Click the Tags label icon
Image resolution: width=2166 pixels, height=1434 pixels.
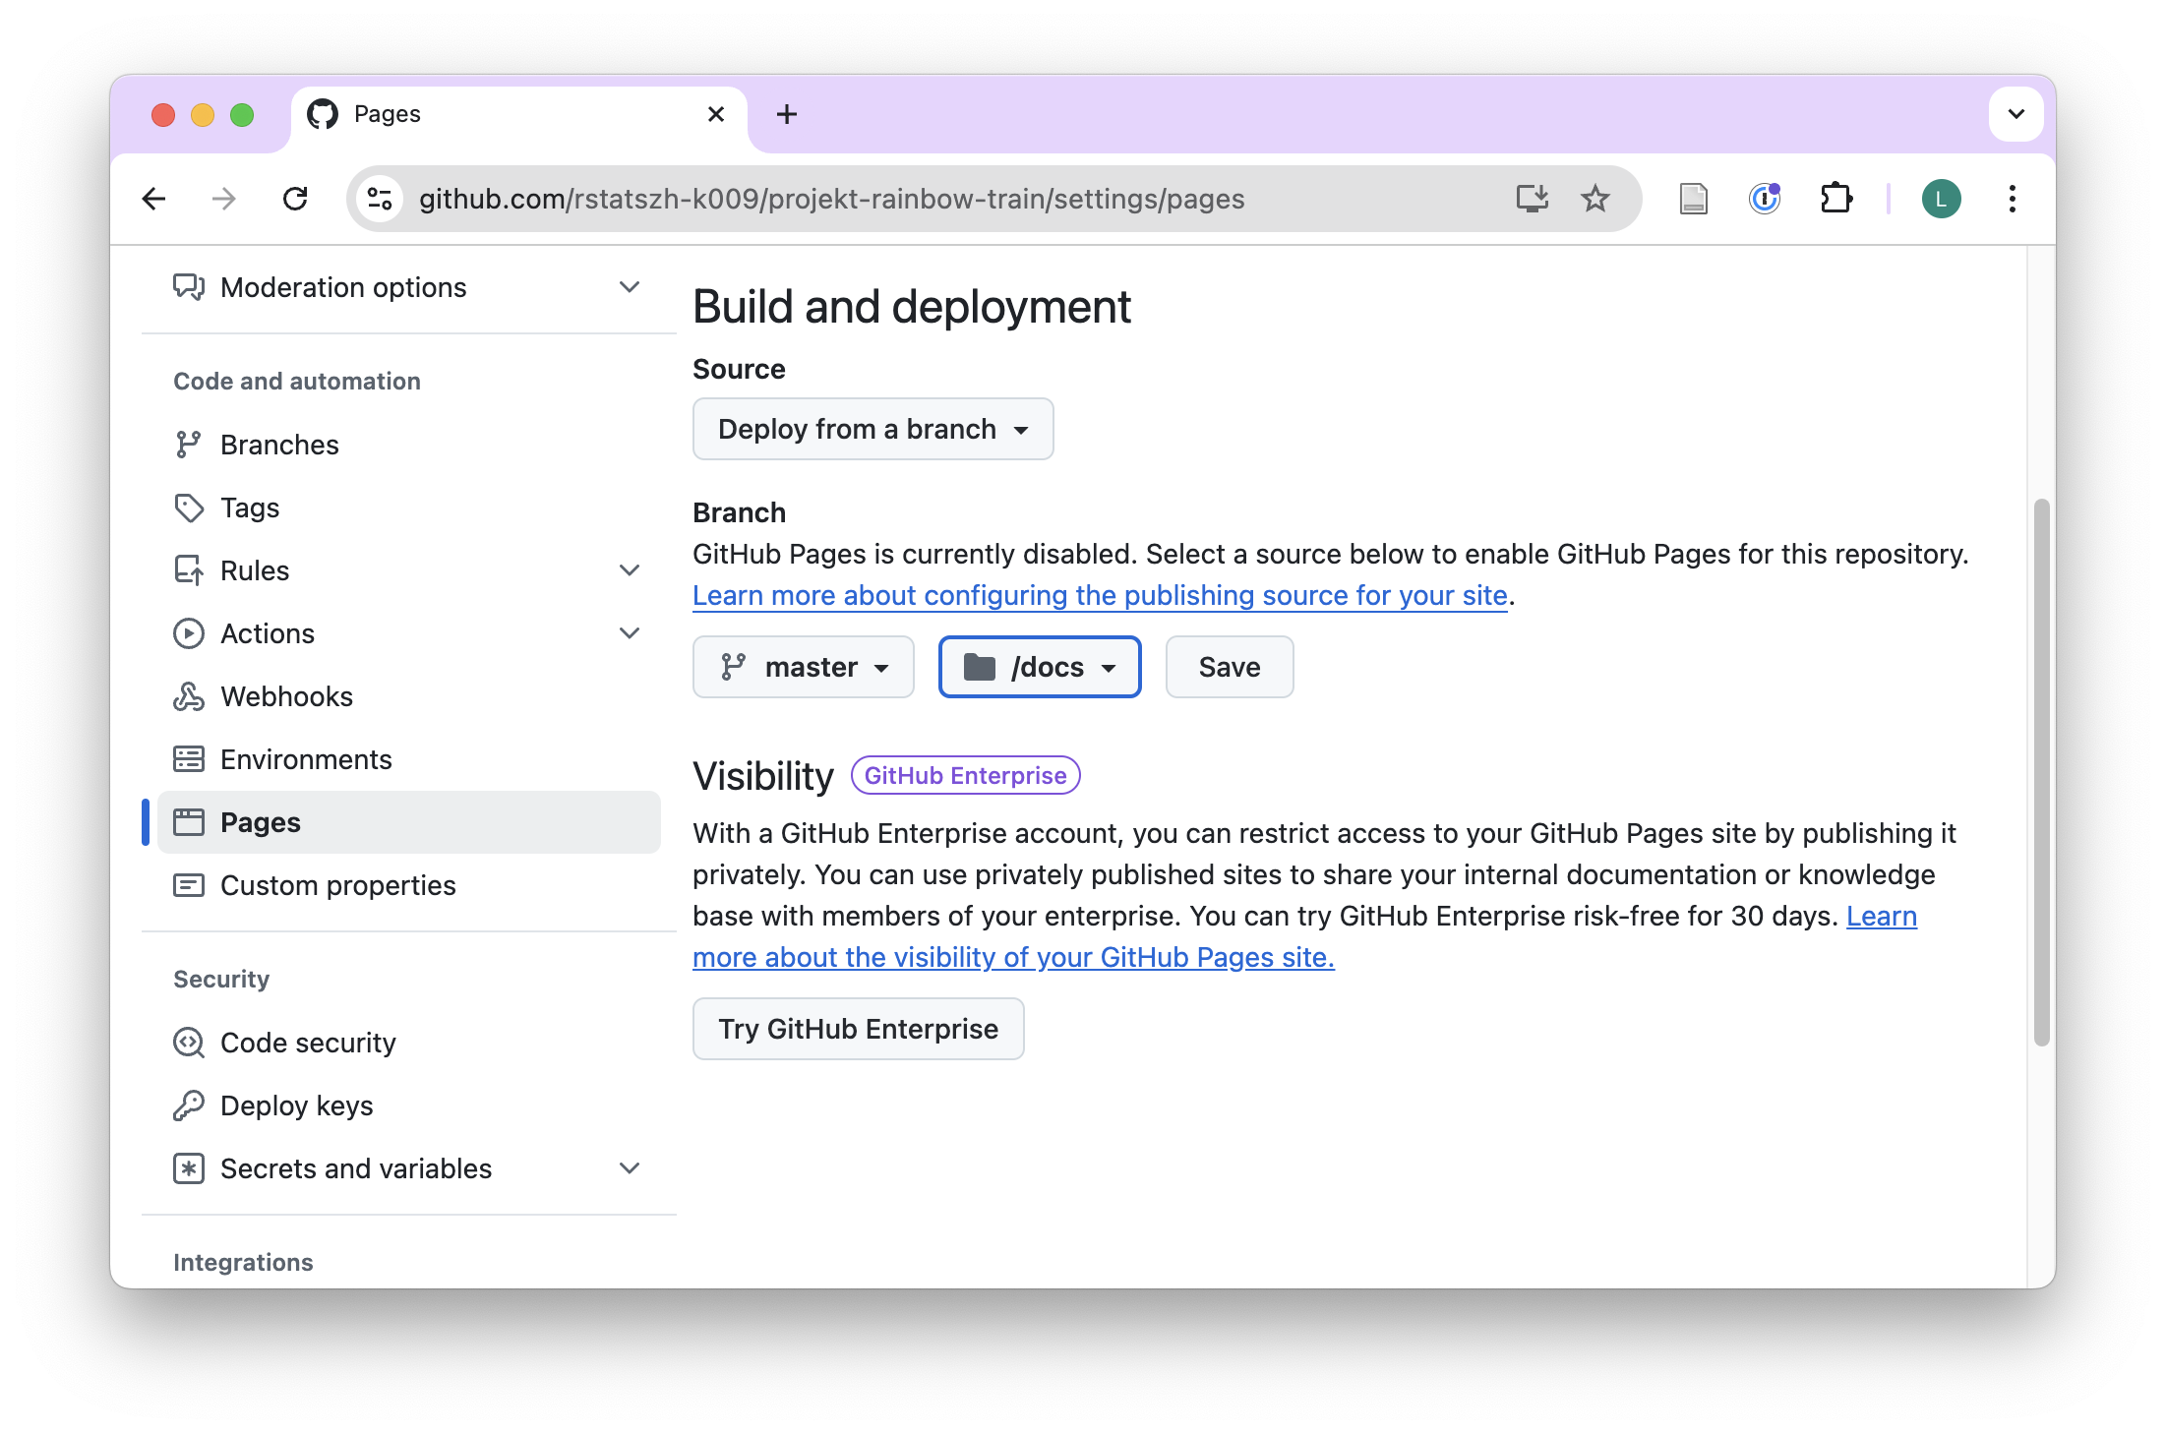[x=189, y=508]
